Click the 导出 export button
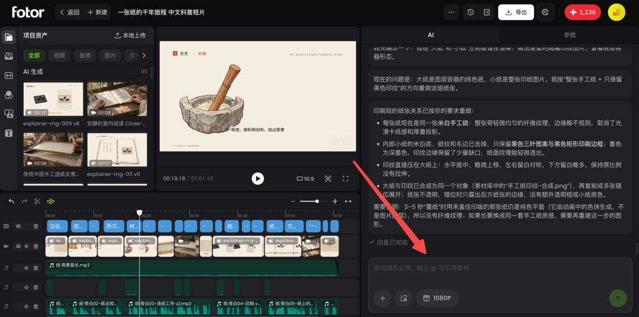The width and height of the screenshot is (639, 317). click(516, 12)
